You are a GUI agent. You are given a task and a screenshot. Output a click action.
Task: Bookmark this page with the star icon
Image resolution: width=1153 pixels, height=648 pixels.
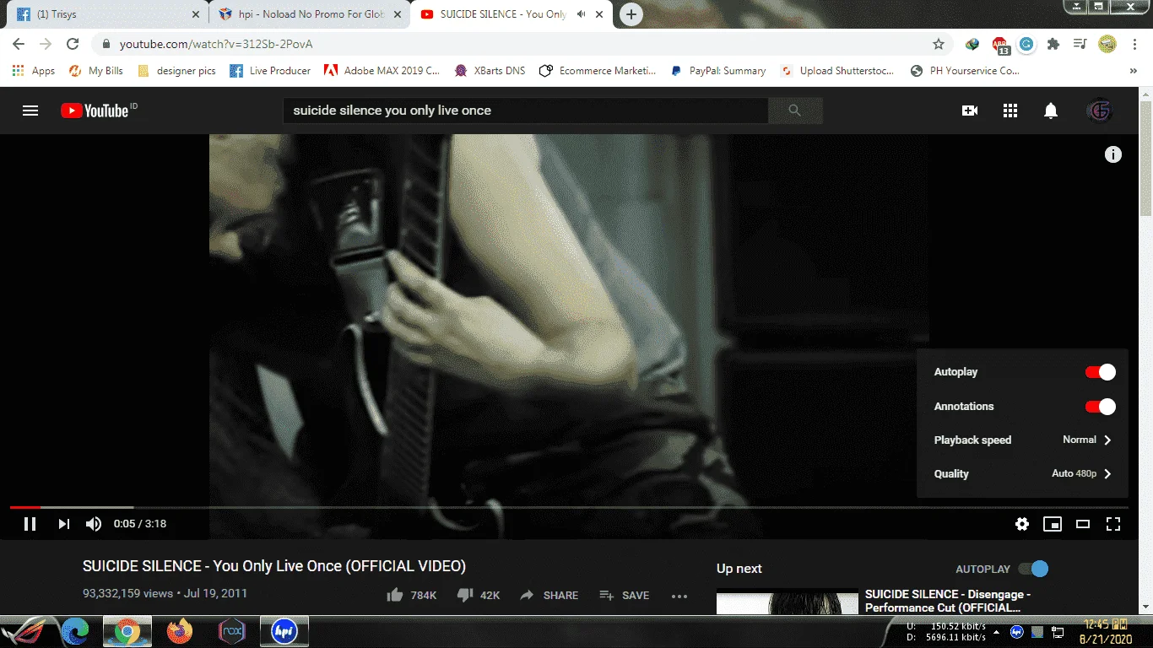tap(939, 44)
